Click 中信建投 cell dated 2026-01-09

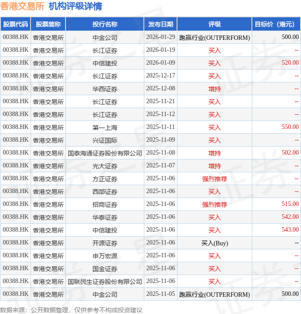coord(104,63)
